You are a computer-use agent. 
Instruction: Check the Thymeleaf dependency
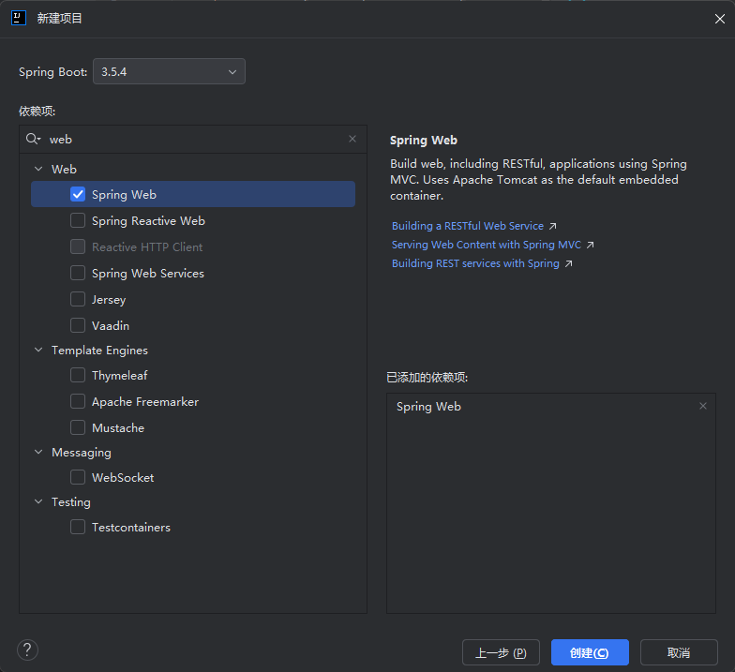pyautogui.click(x=78, y=375)
